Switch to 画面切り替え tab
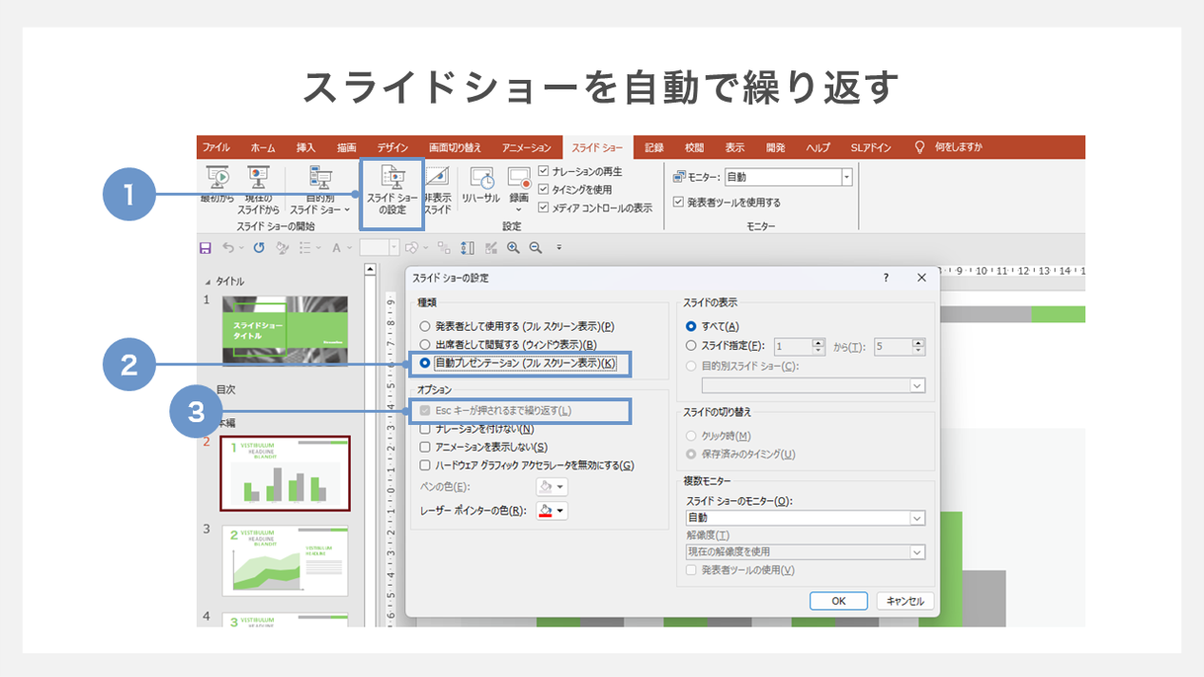The width and height of the screenshot is (1204, 677). point(455,147)
